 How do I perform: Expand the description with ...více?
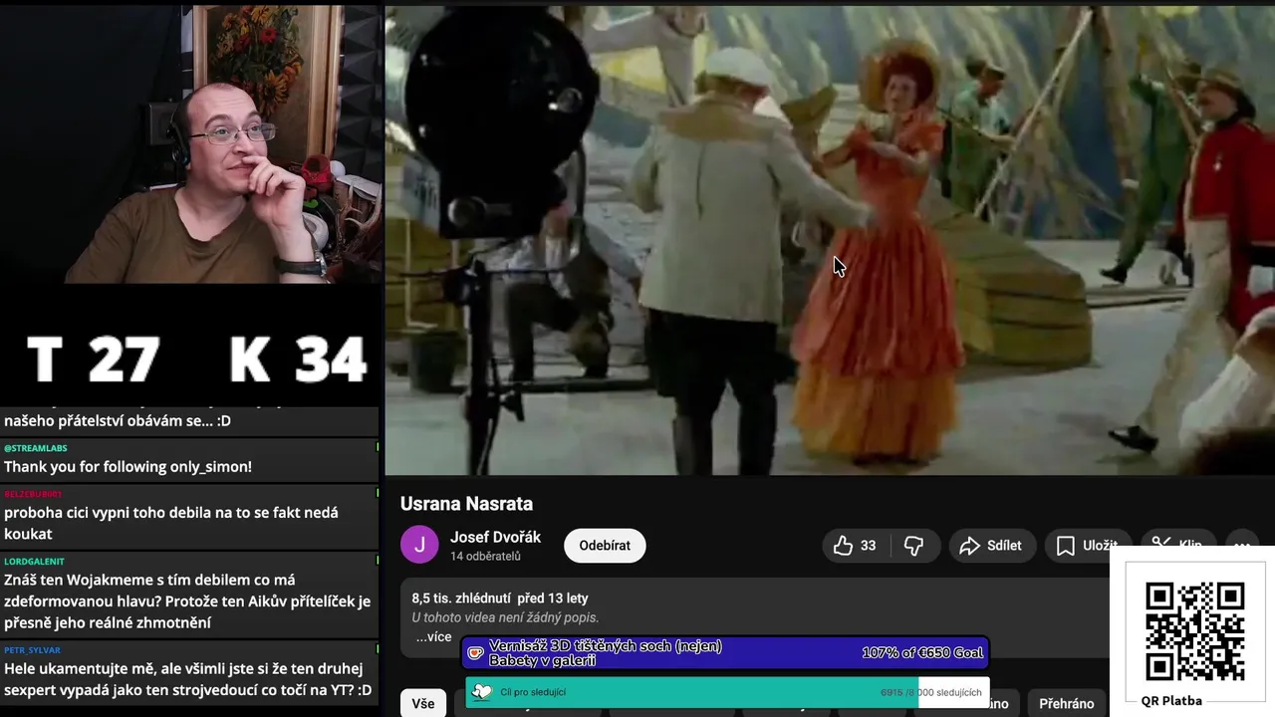point(433,637)
